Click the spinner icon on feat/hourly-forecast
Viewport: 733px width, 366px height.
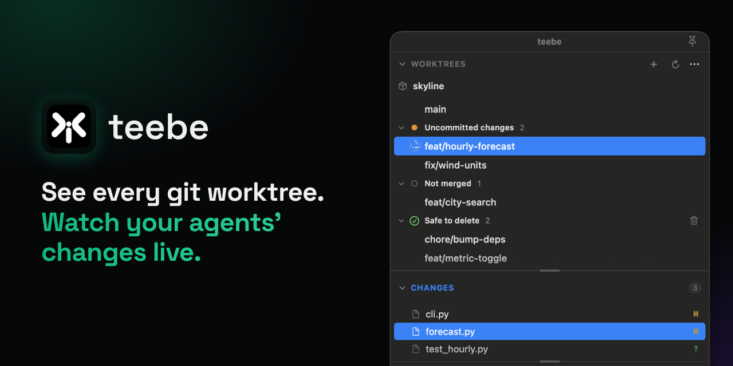tap(415, 146)
